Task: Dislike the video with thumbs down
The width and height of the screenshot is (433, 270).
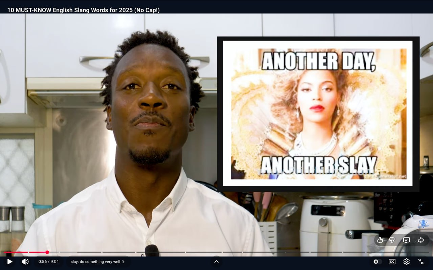Action: click(392, 240)
